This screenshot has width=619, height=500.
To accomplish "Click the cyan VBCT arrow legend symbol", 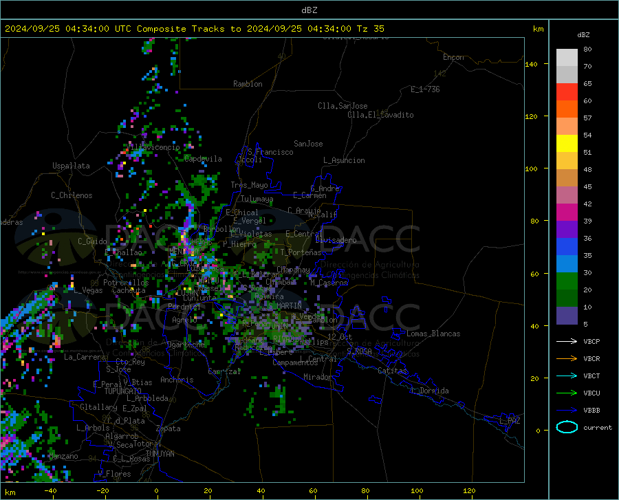I will [x=567, y=376].
